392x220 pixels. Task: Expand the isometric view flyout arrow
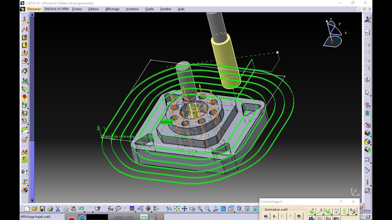point(234,211)
